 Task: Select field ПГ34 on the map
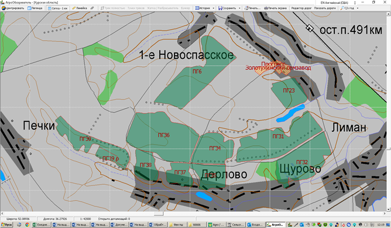(215, 148)
